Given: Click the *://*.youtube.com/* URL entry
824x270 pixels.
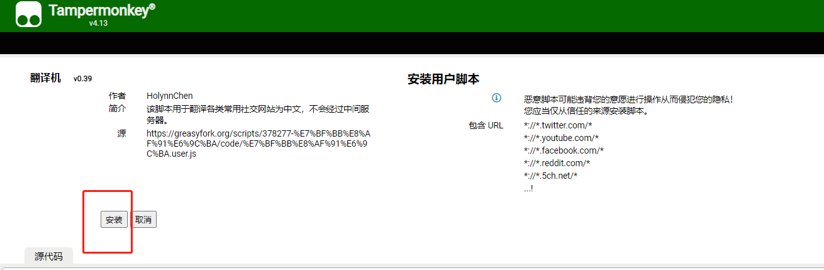Looking at the screenshot, I should 561,138.
